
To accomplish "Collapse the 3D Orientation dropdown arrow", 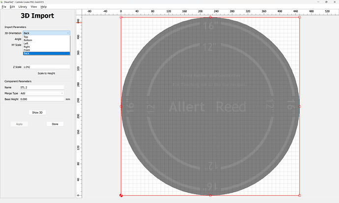I will (68, 33).
